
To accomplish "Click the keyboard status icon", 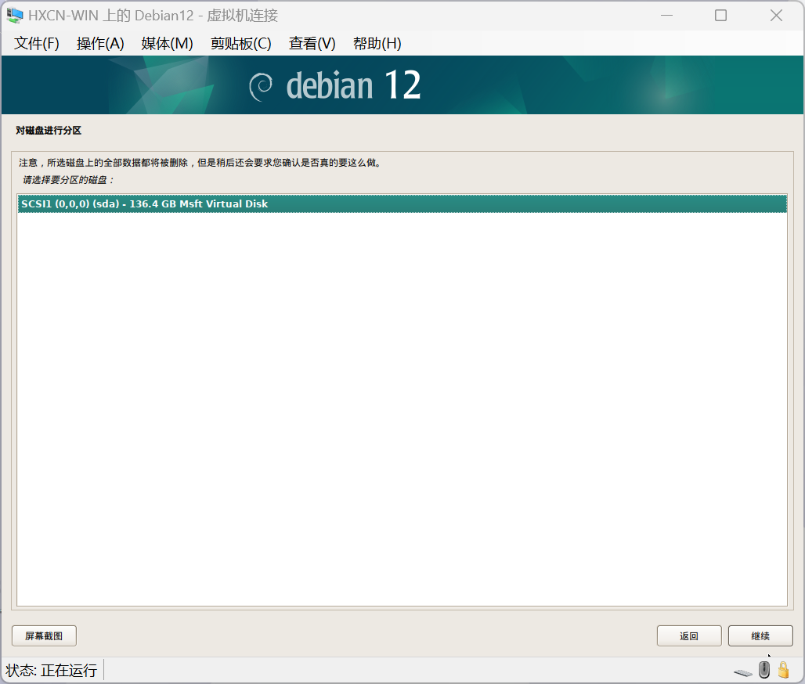I will 743,671.
